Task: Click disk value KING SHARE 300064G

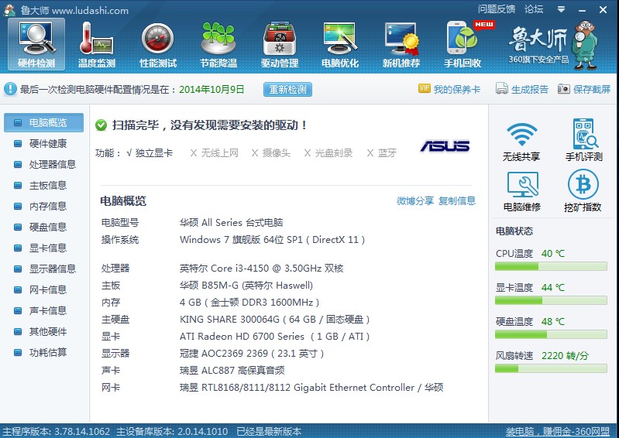Action: [274, 320]
